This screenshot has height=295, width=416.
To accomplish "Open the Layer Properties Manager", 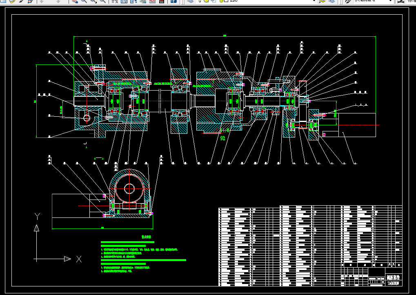I will point(190,1).
